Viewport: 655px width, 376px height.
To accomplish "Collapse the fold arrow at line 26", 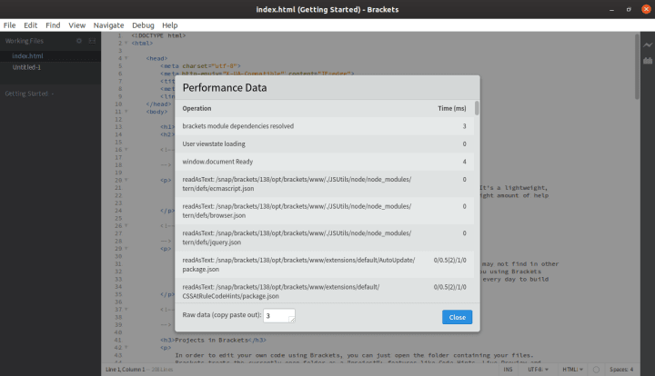I will tap(126, 226).
